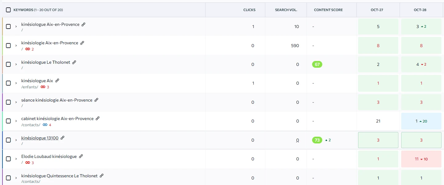Click link icon beside séance kinésiologie Aix-en-Provence

tap(96, 100)
